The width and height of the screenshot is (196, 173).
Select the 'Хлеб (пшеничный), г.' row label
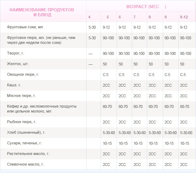pos(26,133)
